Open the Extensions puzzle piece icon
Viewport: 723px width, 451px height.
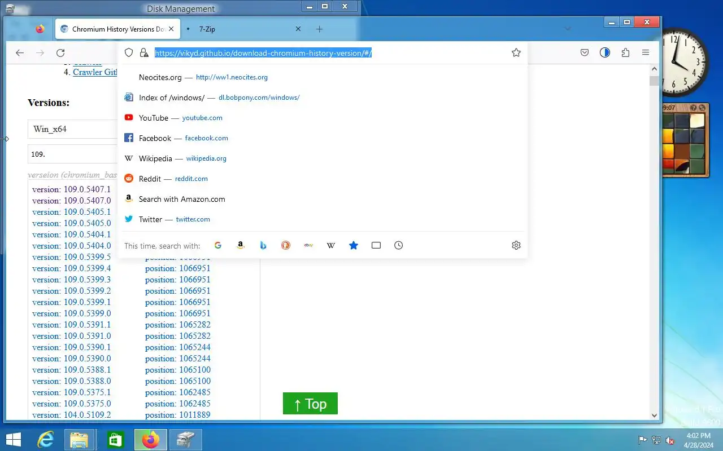pyautogui.click(x=625, y=53)
